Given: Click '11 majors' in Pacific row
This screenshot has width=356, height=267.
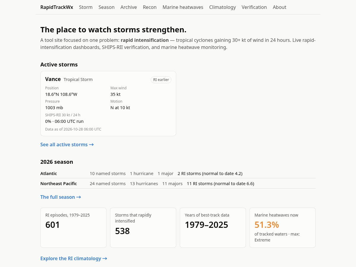Looking at the screenshot, I should [172, 184].
